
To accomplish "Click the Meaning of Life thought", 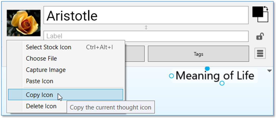I will pyautogui.click(x=215, y=76).
